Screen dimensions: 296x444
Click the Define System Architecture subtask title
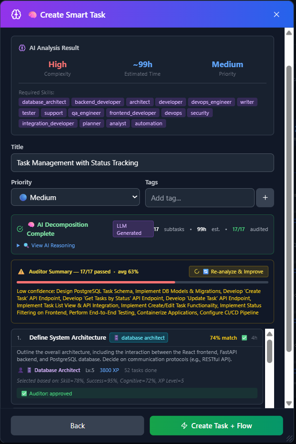click(68, 338)
